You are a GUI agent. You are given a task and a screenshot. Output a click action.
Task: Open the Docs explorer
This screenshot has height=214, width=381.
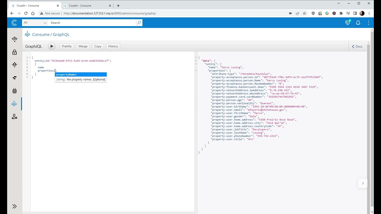point(357,46)
